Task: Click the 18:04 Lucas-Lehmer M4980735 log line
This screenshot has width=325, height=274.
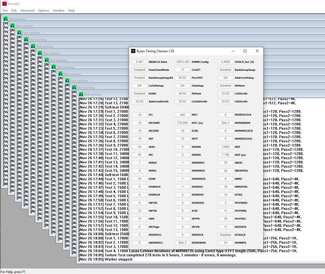Action: [x=188, y=251]
